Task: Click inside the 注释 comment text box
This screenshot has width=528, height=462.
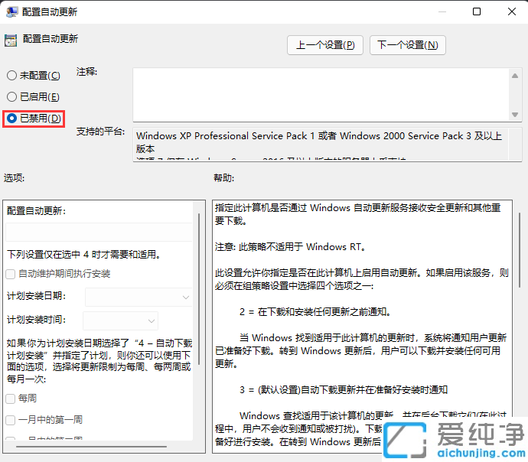Action: (x=321, y=95)
